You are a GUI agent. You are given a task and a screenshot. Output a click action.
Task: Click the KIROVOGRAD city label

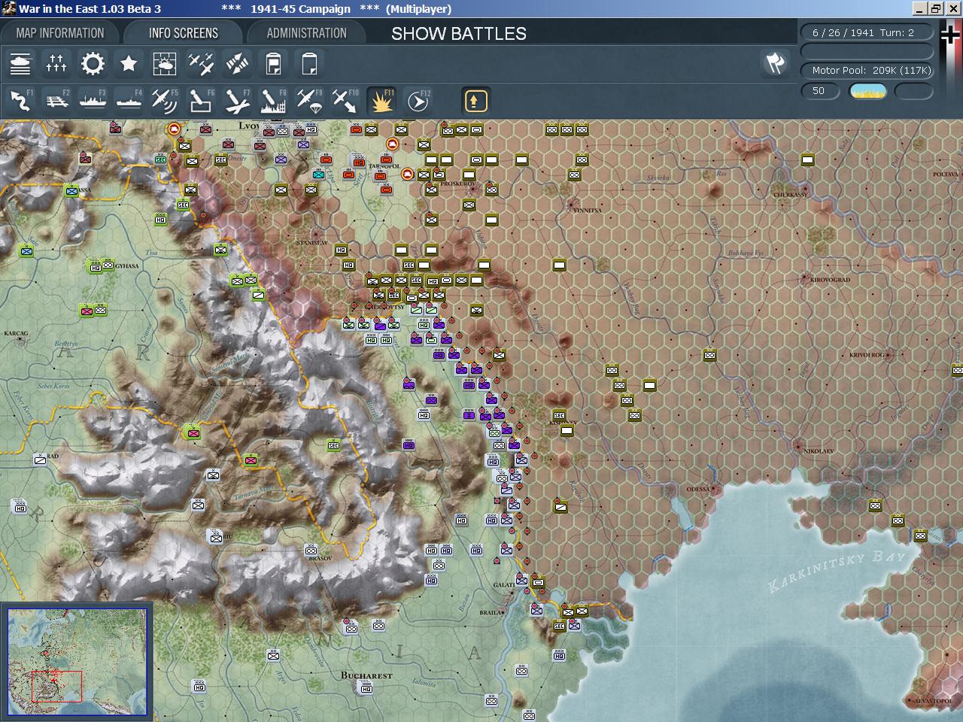click(x=830, y=280)
